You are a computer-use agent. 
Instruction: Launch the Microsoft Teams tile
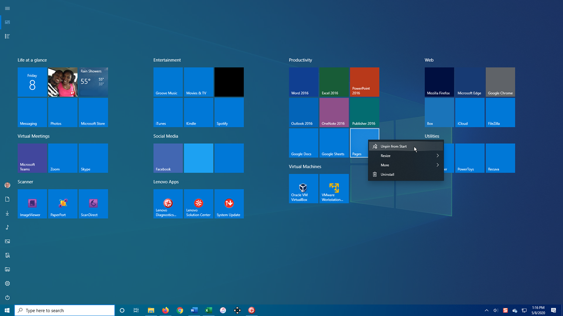click(x=32, y=158)
